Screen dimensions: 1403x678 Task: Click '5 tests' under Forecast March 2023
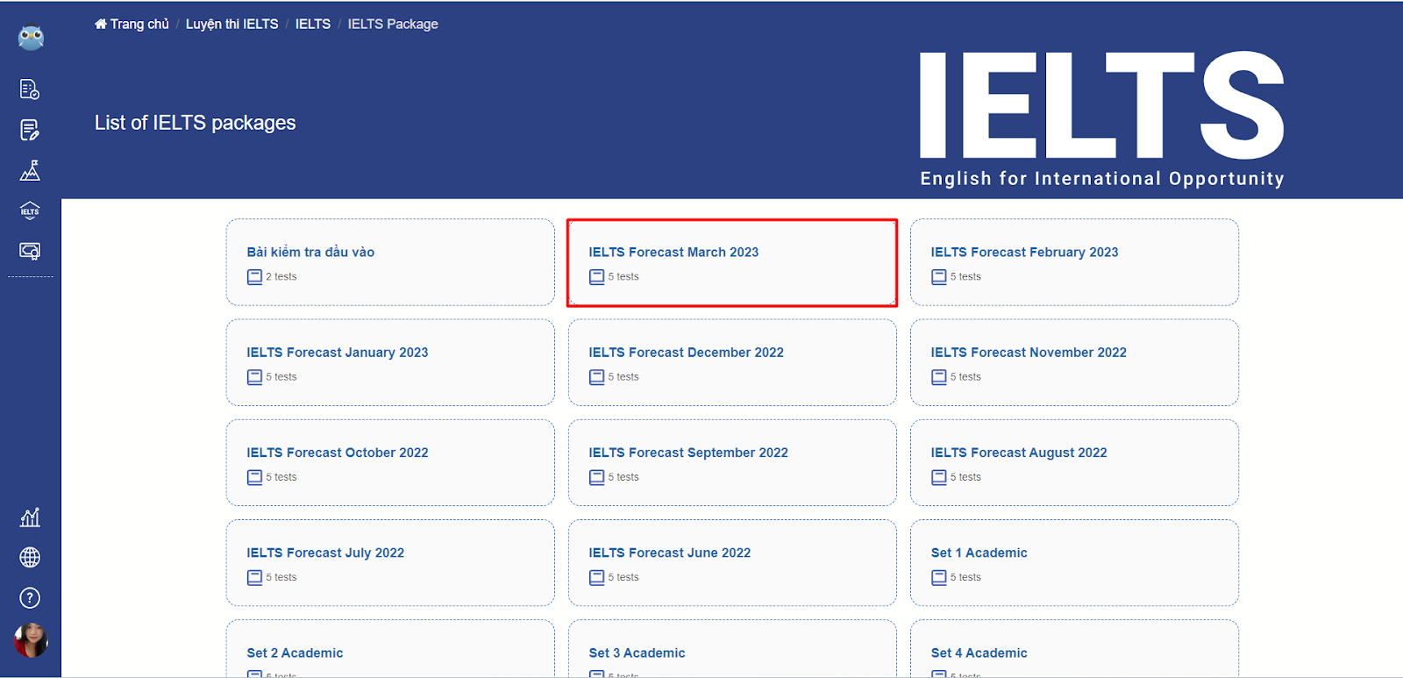click(x=623, y=276)
